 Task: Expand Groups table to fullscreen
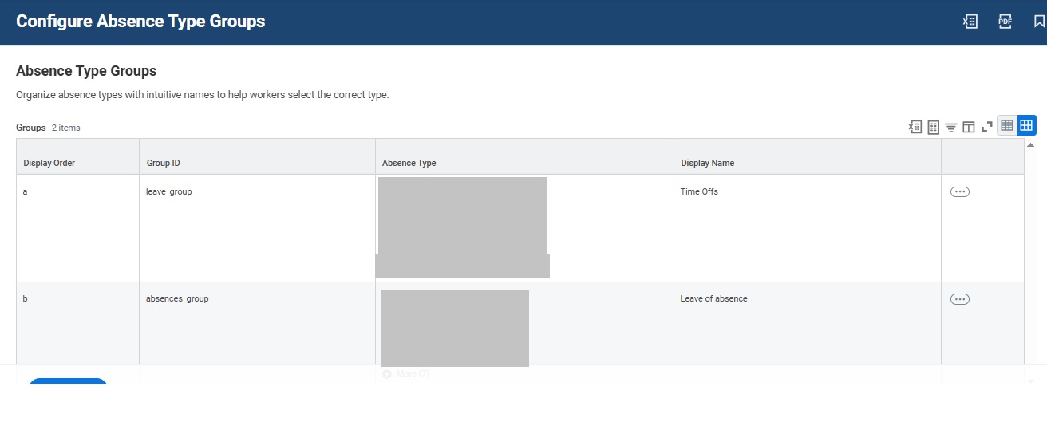986,126
